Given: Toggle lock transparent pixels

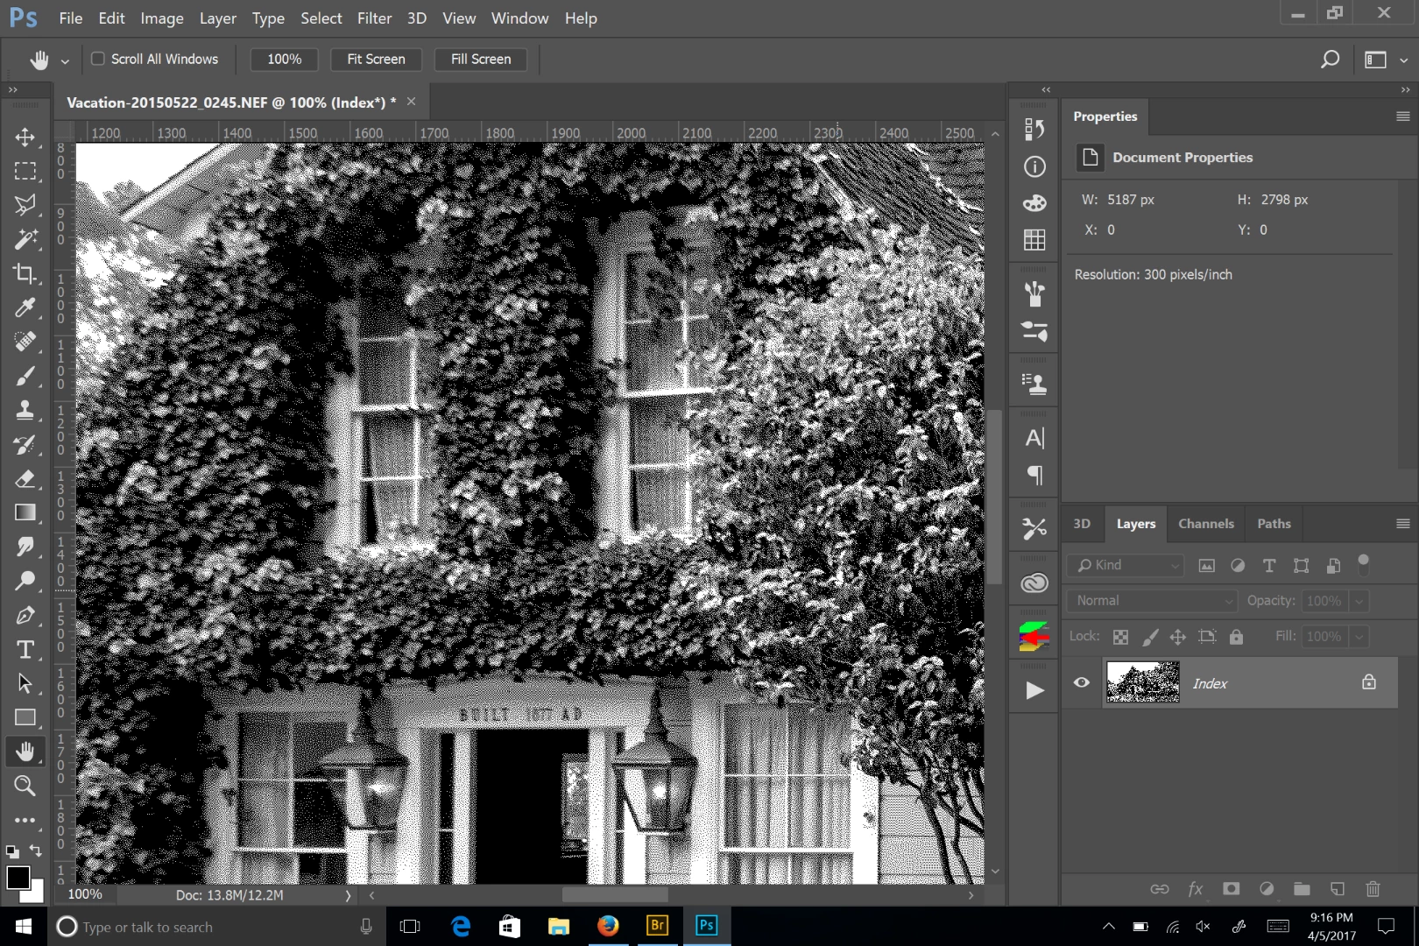Looking at the screenshot, I should tap(1120, 637).
